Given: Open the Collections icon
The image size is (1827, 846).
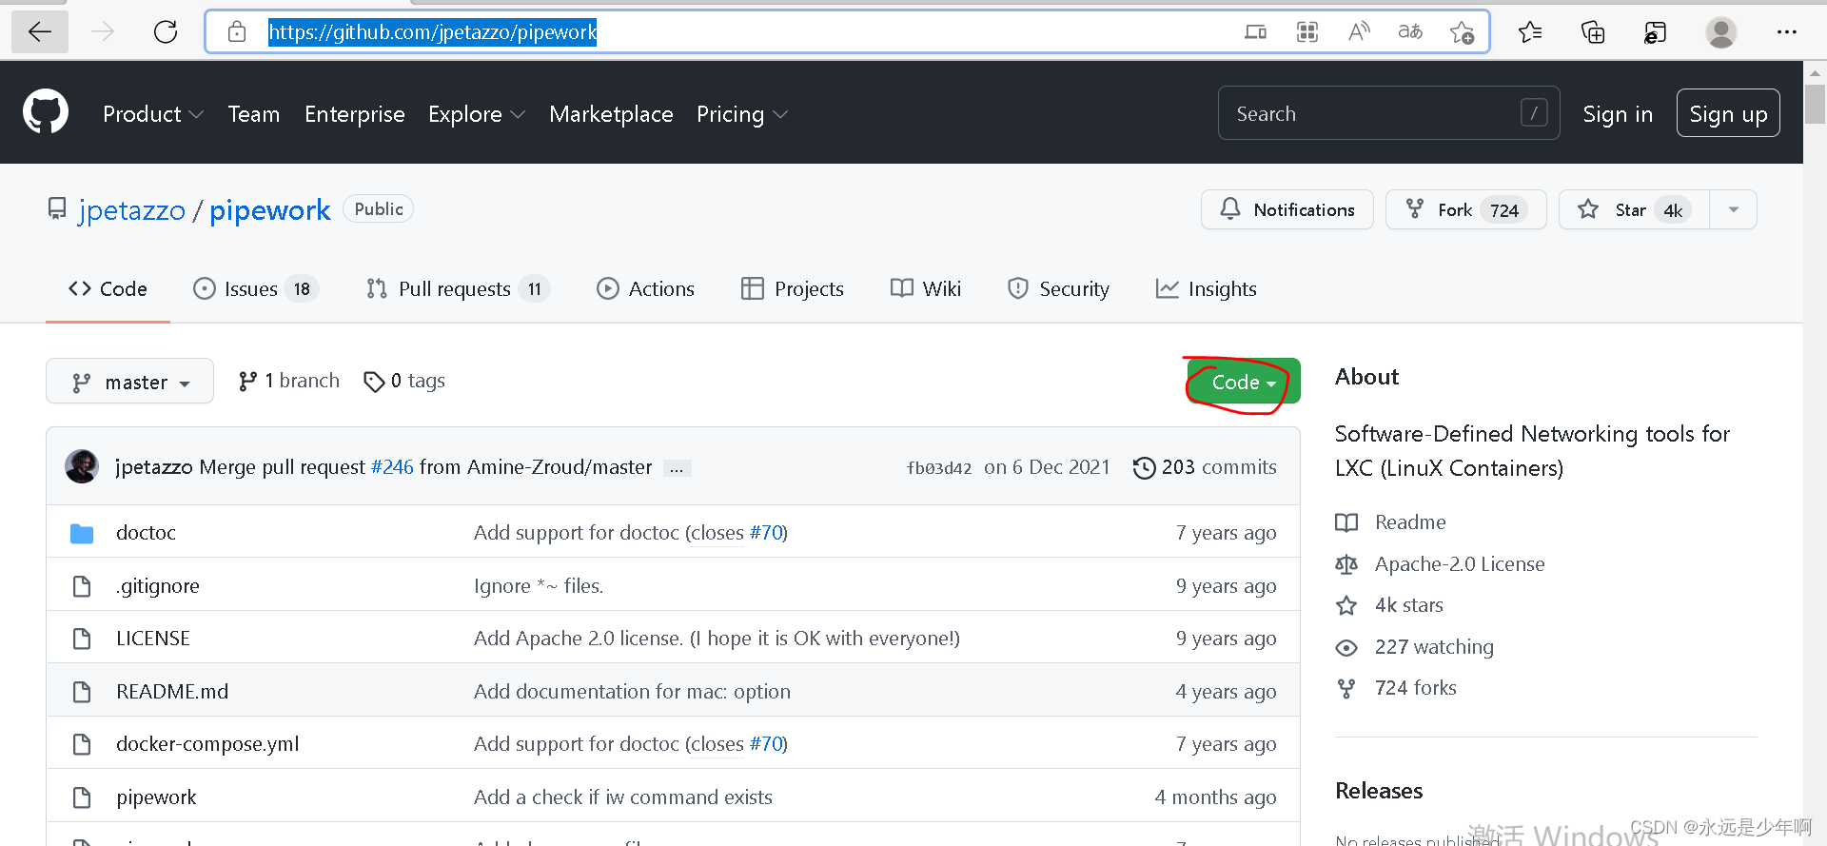Looking at the screenshot, I should [1593, 32].
